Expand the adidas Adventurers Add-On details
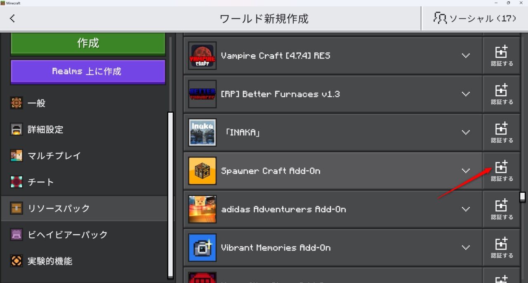Viewport: 528px width, 283px height. tap(466, 209)
